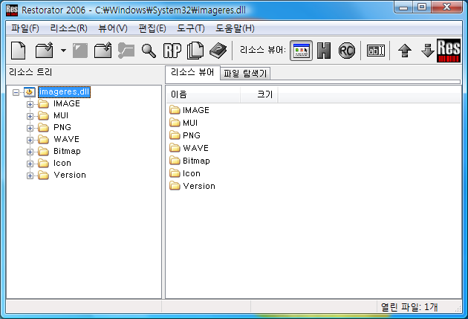Select PNG folder in resource tree
Viewport: 468px width, 319px height.
[x=62, y=128]
